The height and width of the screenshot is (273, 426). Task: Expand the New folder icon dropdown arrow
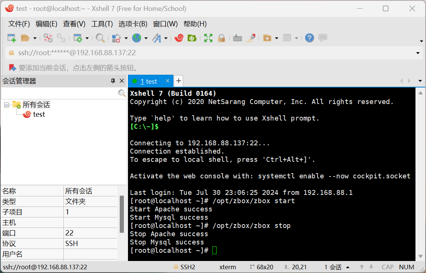pyautogui.click(x=277, y=38)
